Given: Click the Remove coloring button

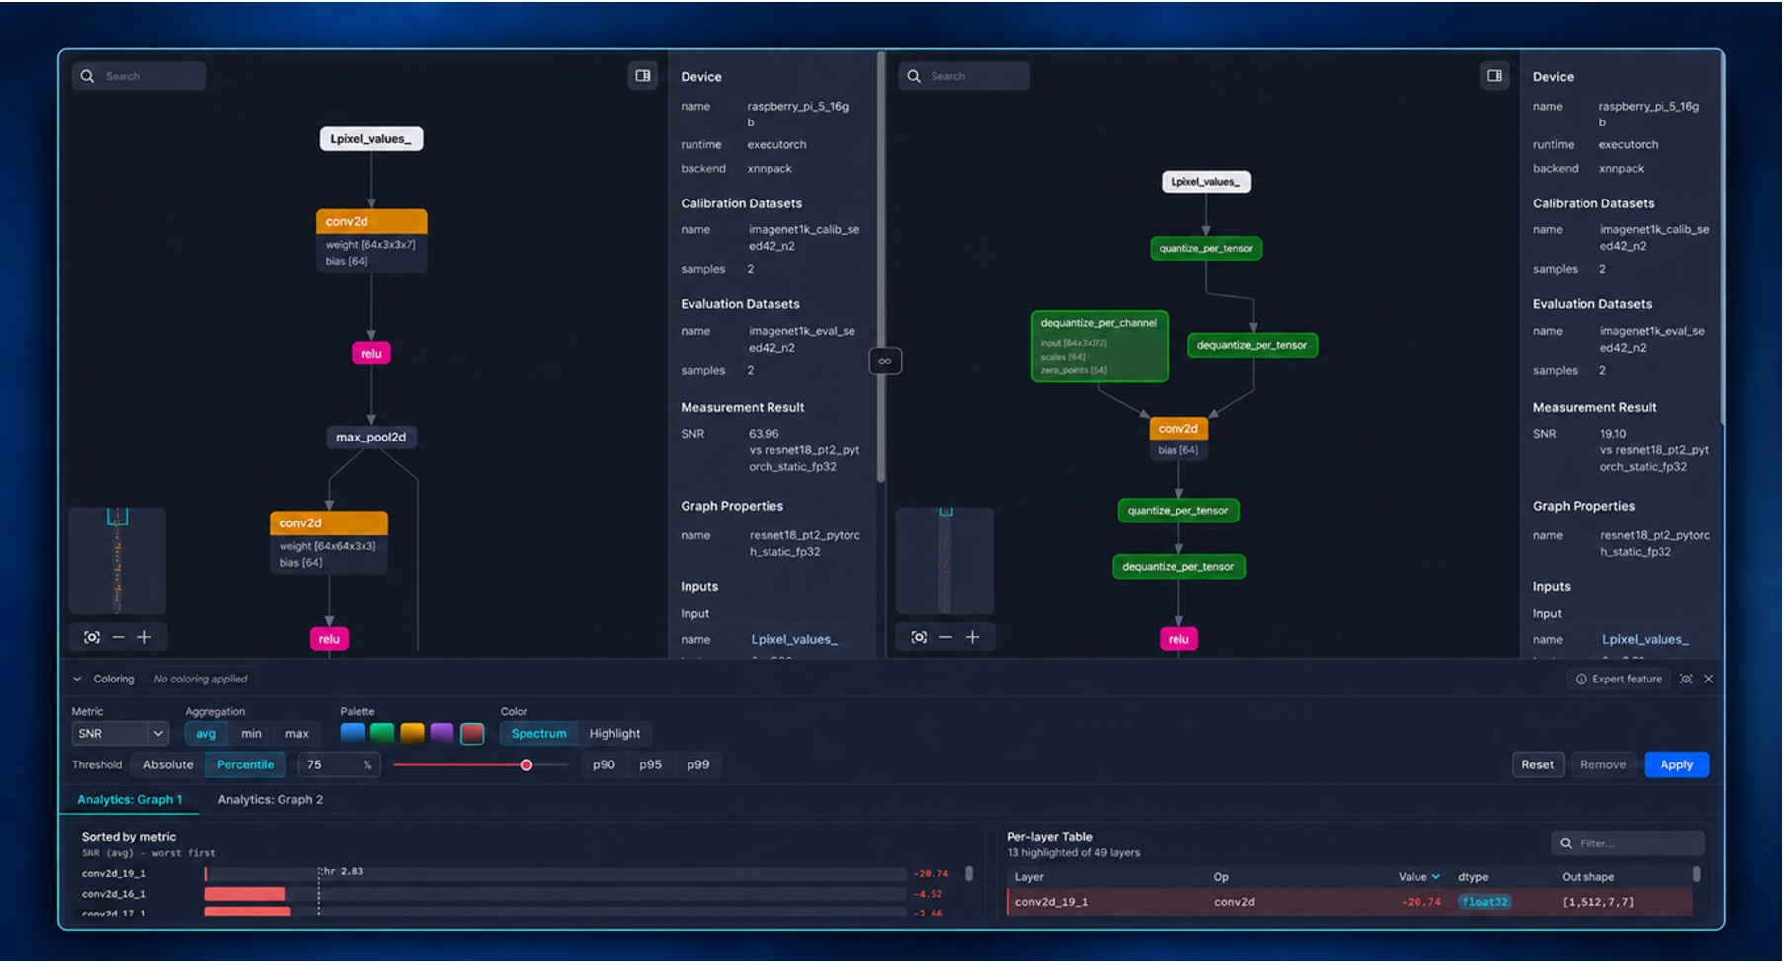Looking at the screenshot, I should [1602, 765].
